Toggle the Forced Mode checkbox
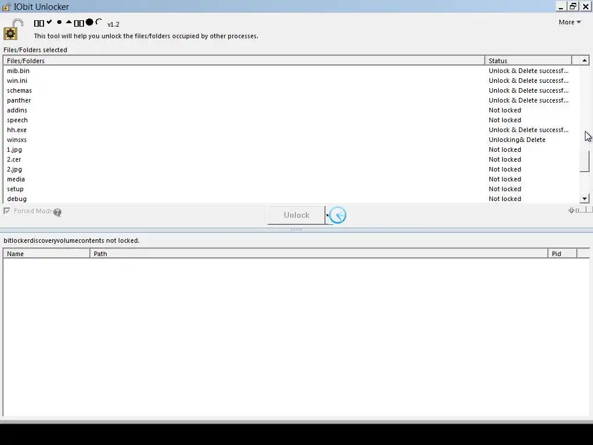 pyautogui.click(x=7, y=211)
